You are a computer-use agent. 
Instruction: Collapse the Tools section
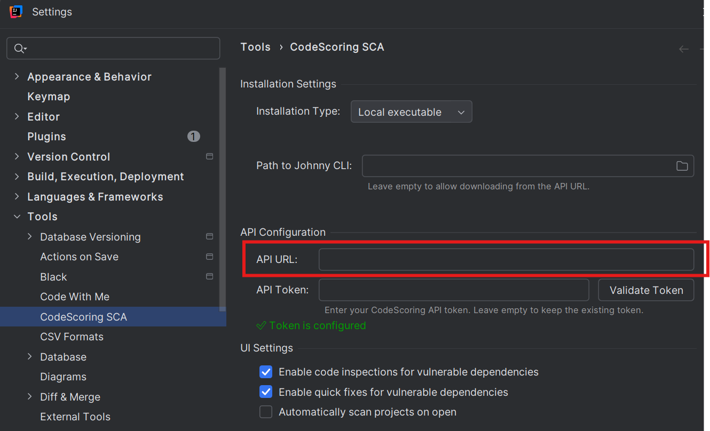tap(17, 217)
